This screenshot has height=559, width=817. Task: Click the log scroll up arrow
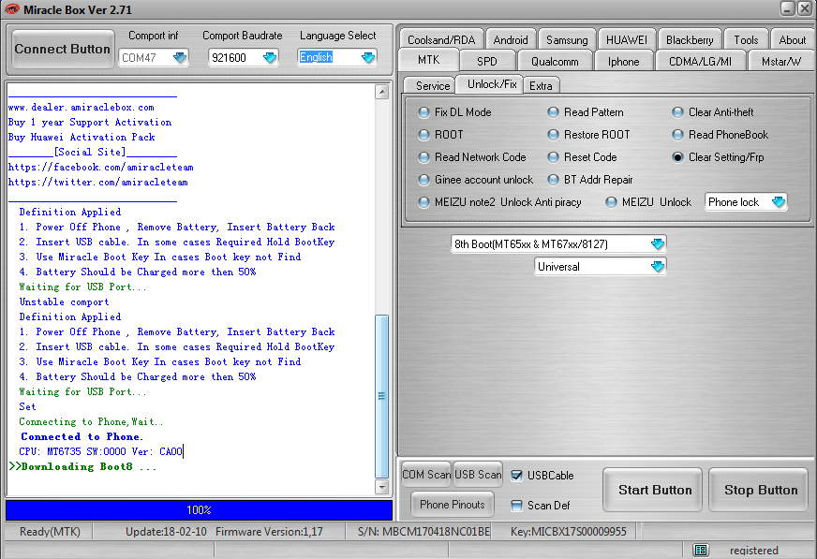pyautogui.click(x=382, y=92)
